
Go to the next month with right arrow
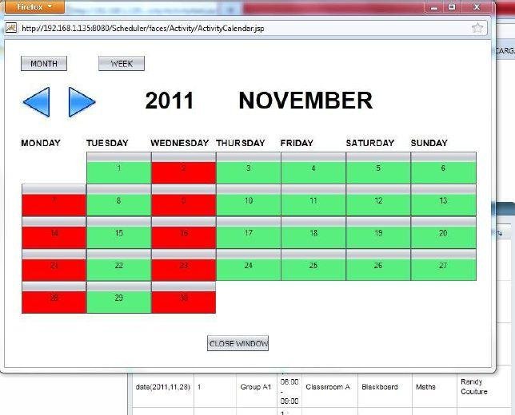[x=82, y=101]
